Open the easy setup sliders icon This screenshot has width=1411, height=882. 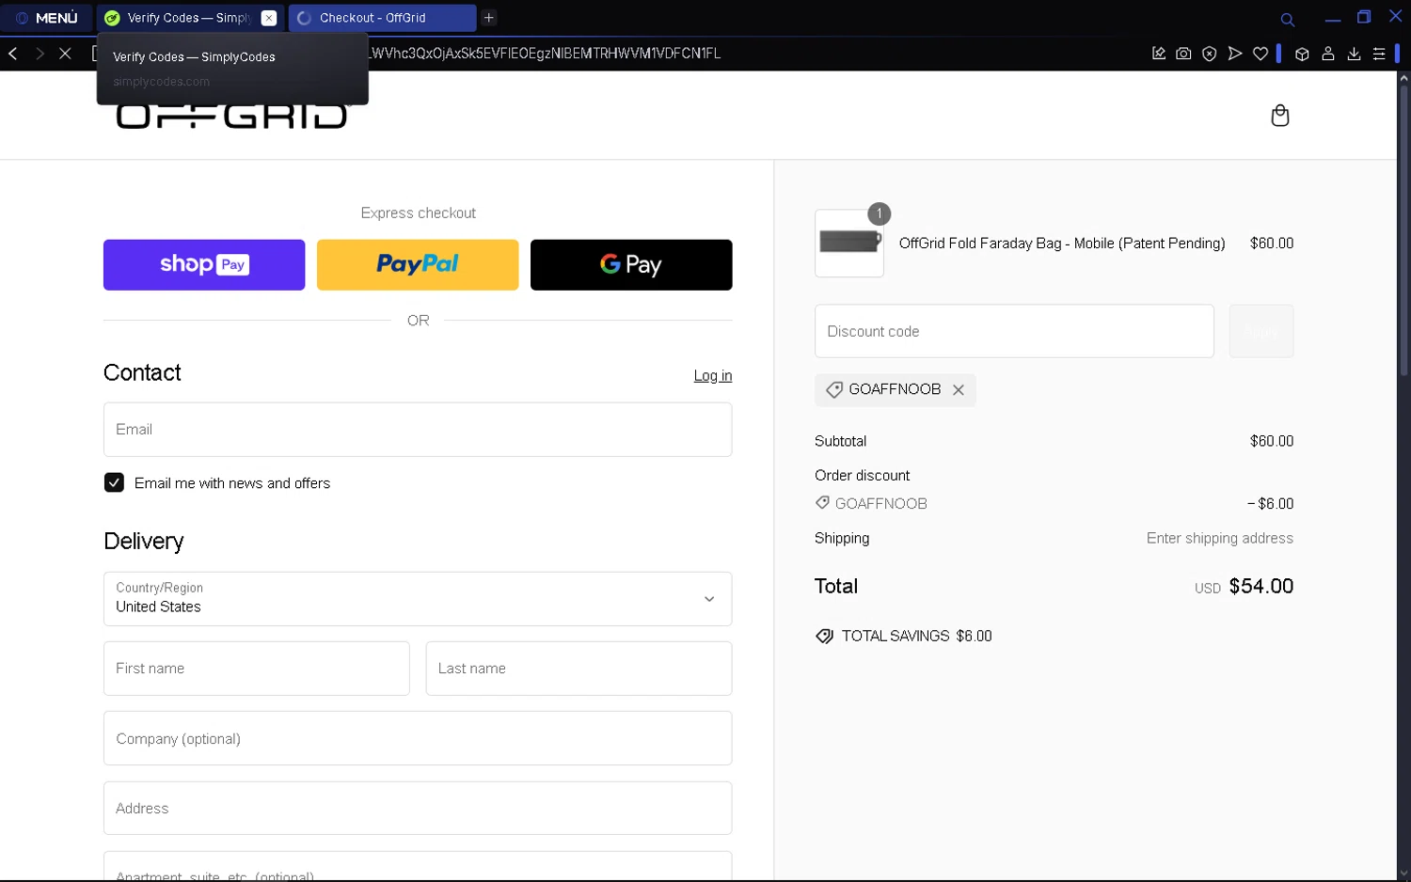[x=1379, y=54]
